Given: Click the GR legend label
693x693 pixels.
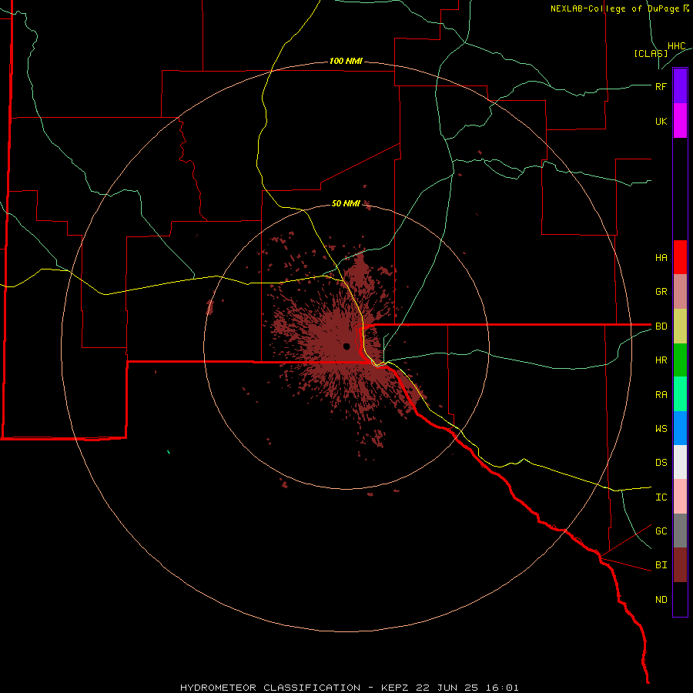Looking at the screenshot, I should click(661, 292).
